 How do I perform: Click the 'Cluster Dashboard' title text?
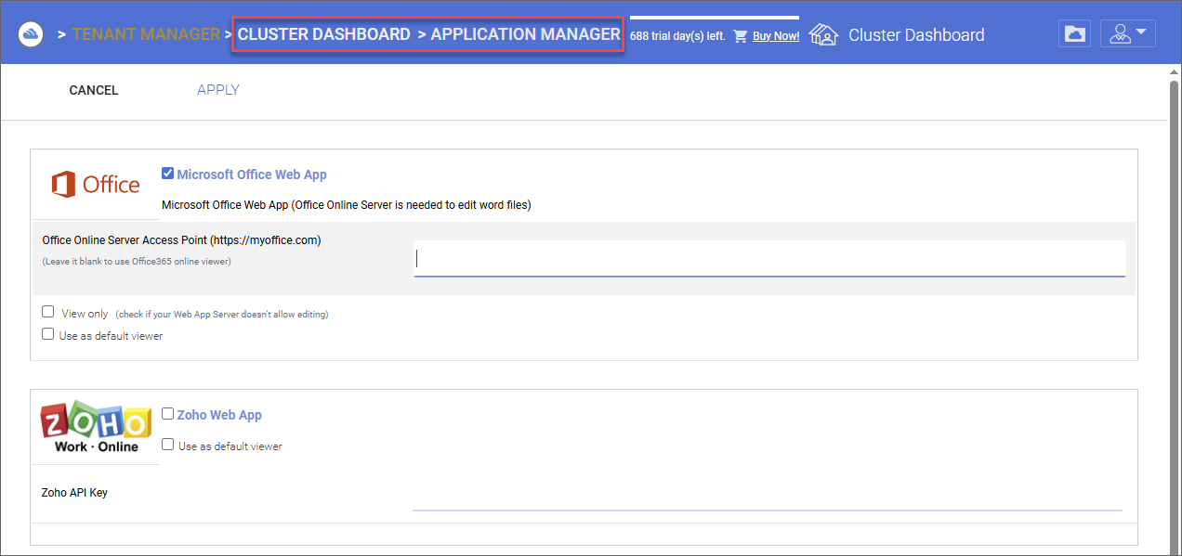916,35
